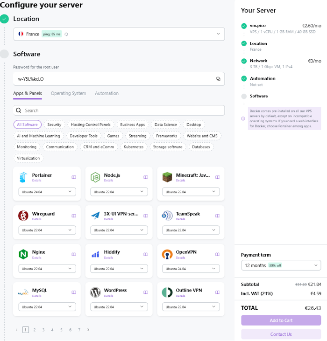Image resolution: width=327 pixels, height=341 pixels.
Task: Click the Add to Cart button
Action: [281, 320]
